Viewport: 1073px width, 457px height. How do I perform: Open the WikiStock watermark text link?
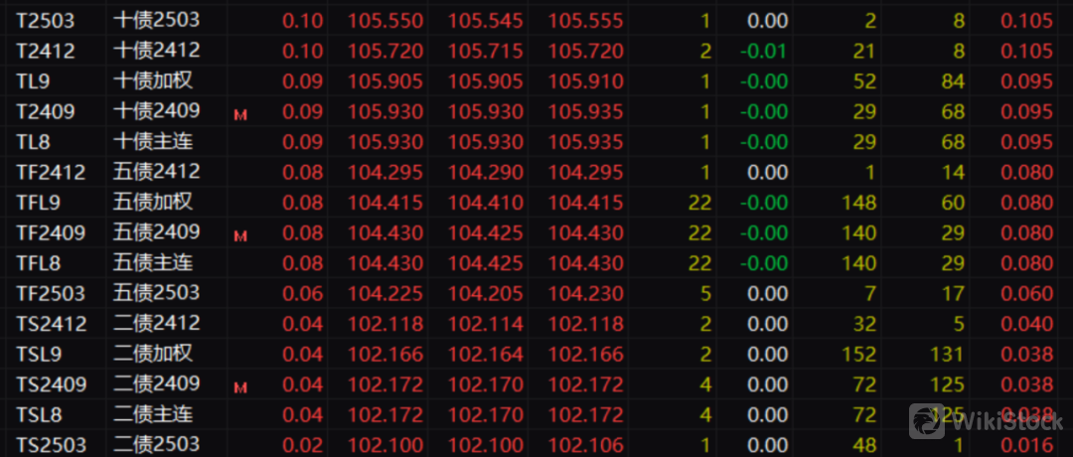(x=1005, y=422)
